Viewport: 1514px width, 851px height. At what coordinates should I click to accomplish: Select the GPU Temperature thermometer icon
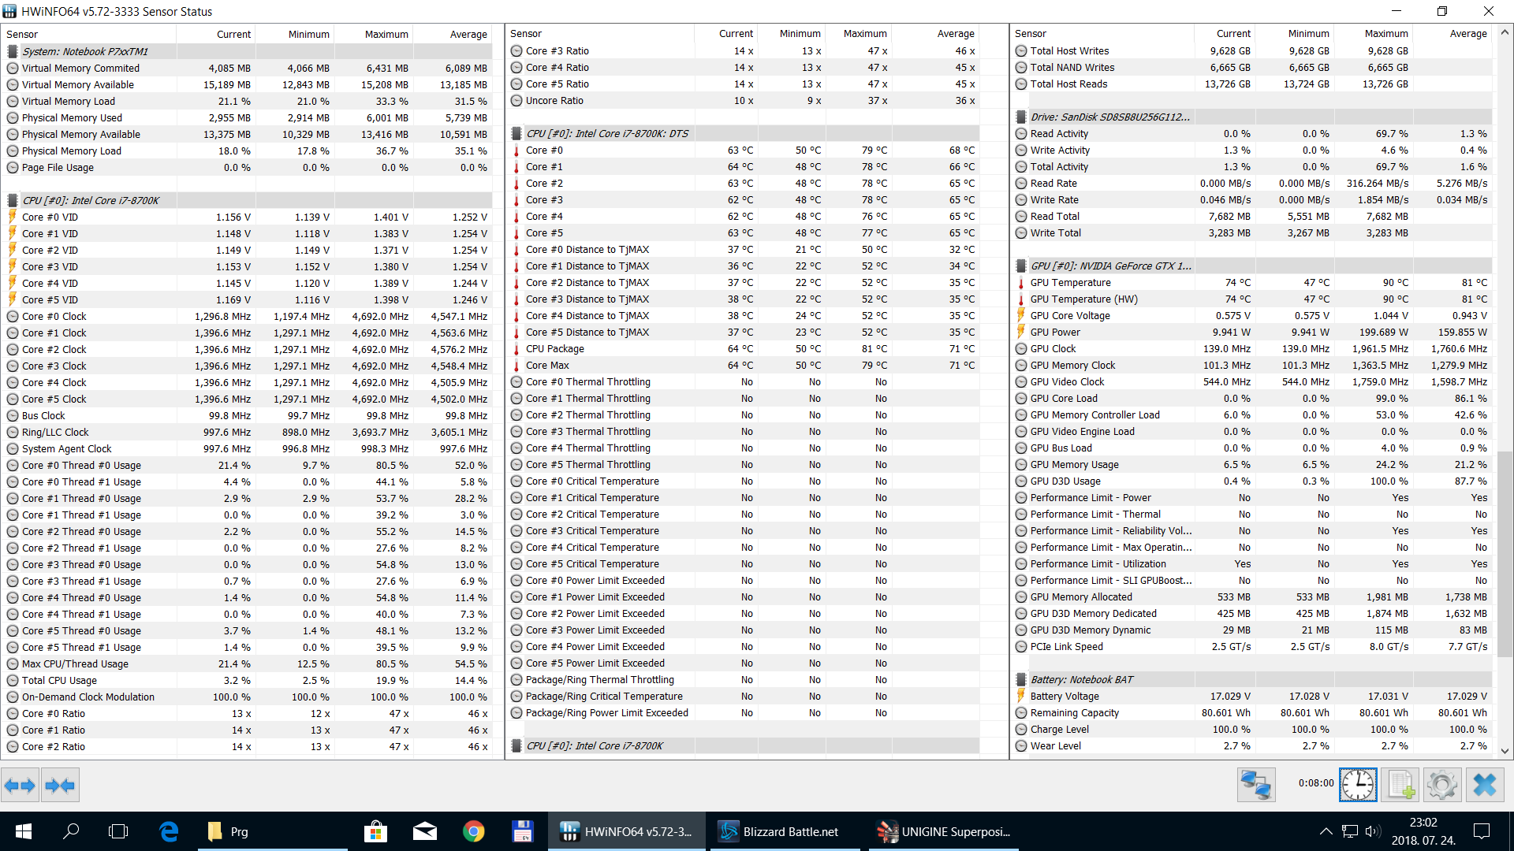click(x=1021, y=282)
